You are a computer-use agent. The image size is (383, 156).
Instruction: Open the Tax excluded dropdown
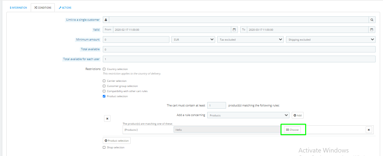[250, 40]
